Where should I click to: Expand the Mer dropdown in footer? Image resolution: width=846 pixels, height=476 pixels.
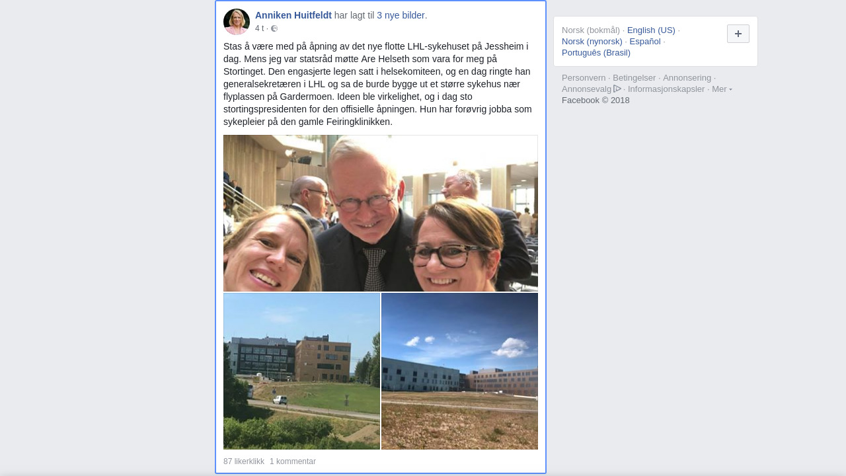pos(722,89)
